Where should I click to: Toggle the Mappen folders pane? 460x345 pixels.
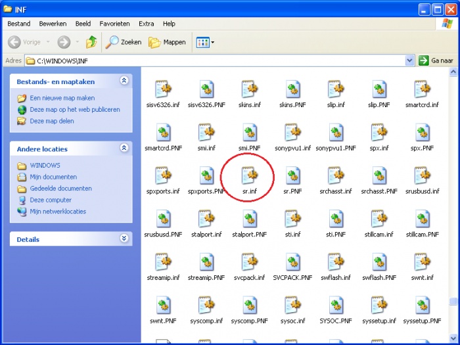(x=167, y=42)
